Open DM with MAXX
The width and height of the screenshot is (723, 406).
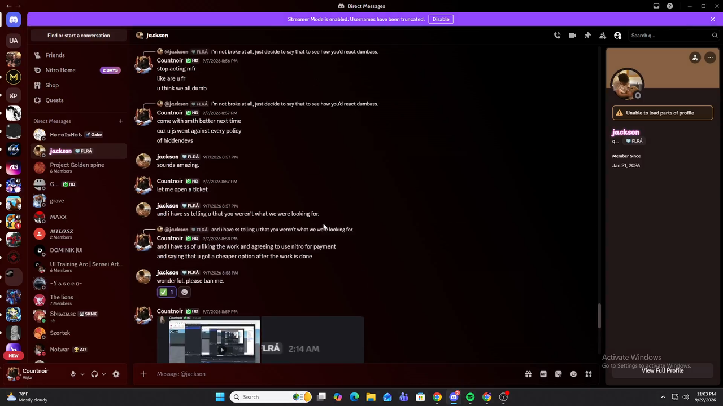pos(79,217)
